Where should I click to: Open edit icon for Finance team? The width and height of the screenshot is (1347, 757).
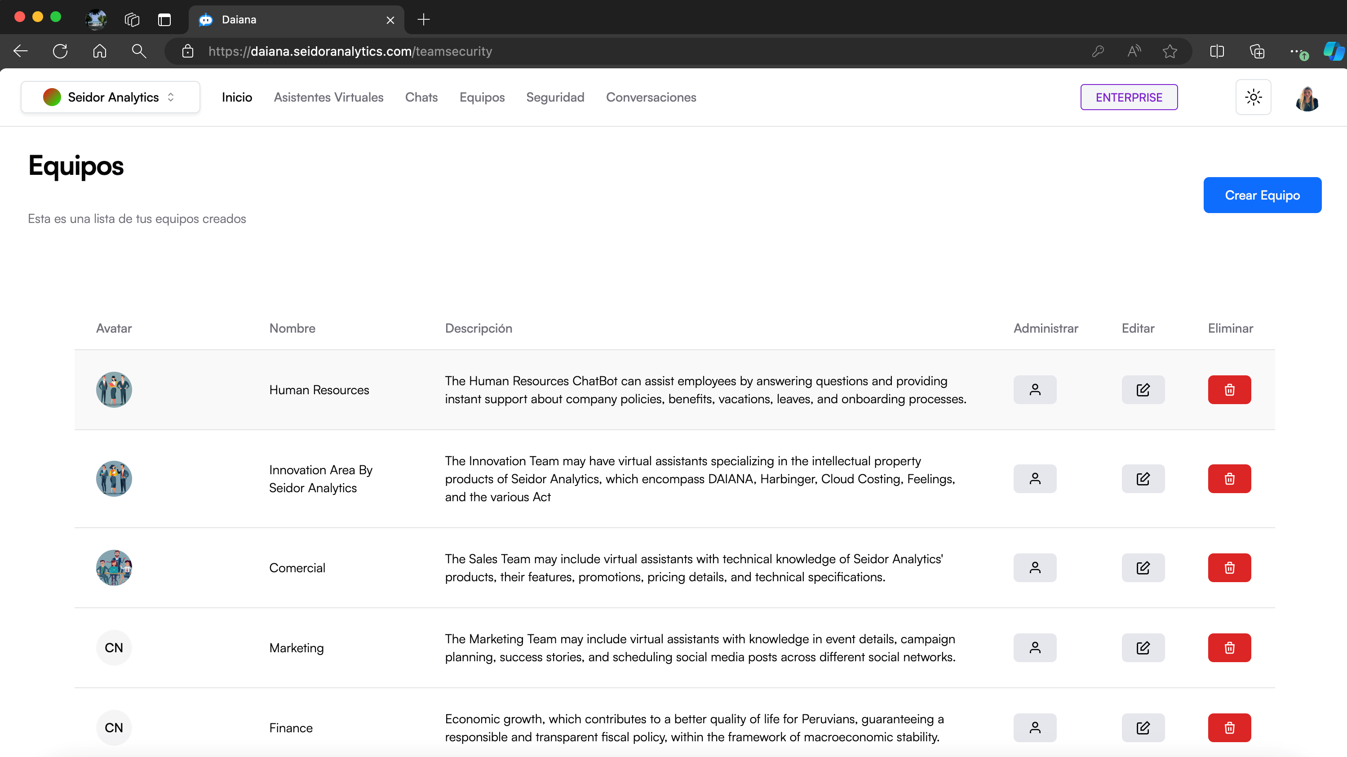[x=1143, y=728]
